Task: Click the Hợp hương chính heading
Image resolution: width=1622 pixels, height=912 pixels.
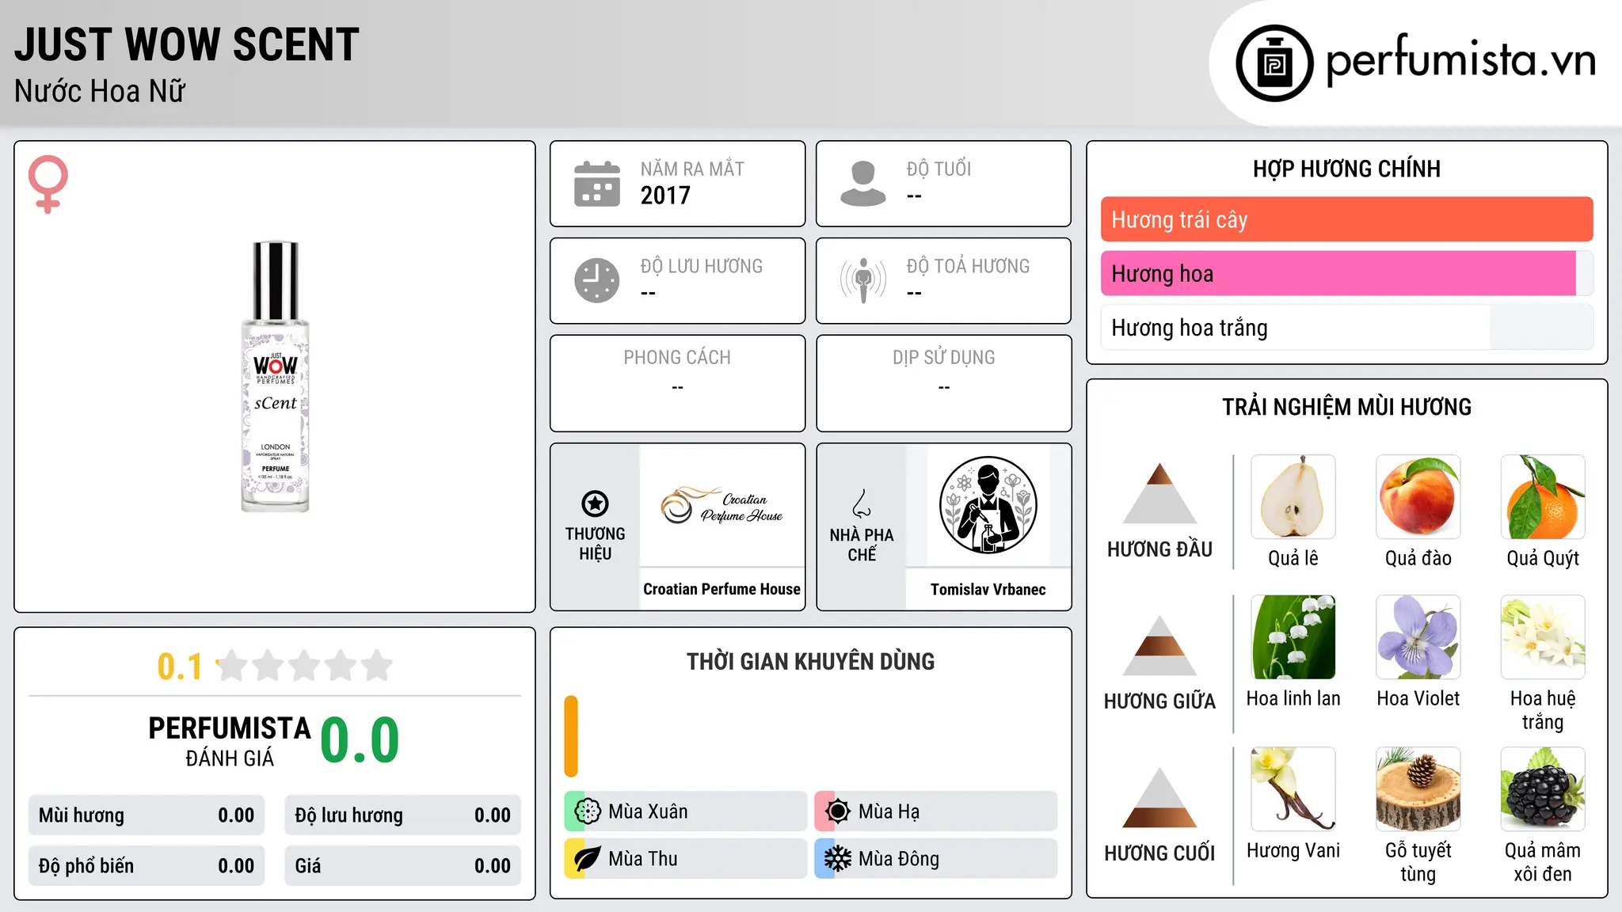Action: pyautogui.click(x=1346, y=169)
